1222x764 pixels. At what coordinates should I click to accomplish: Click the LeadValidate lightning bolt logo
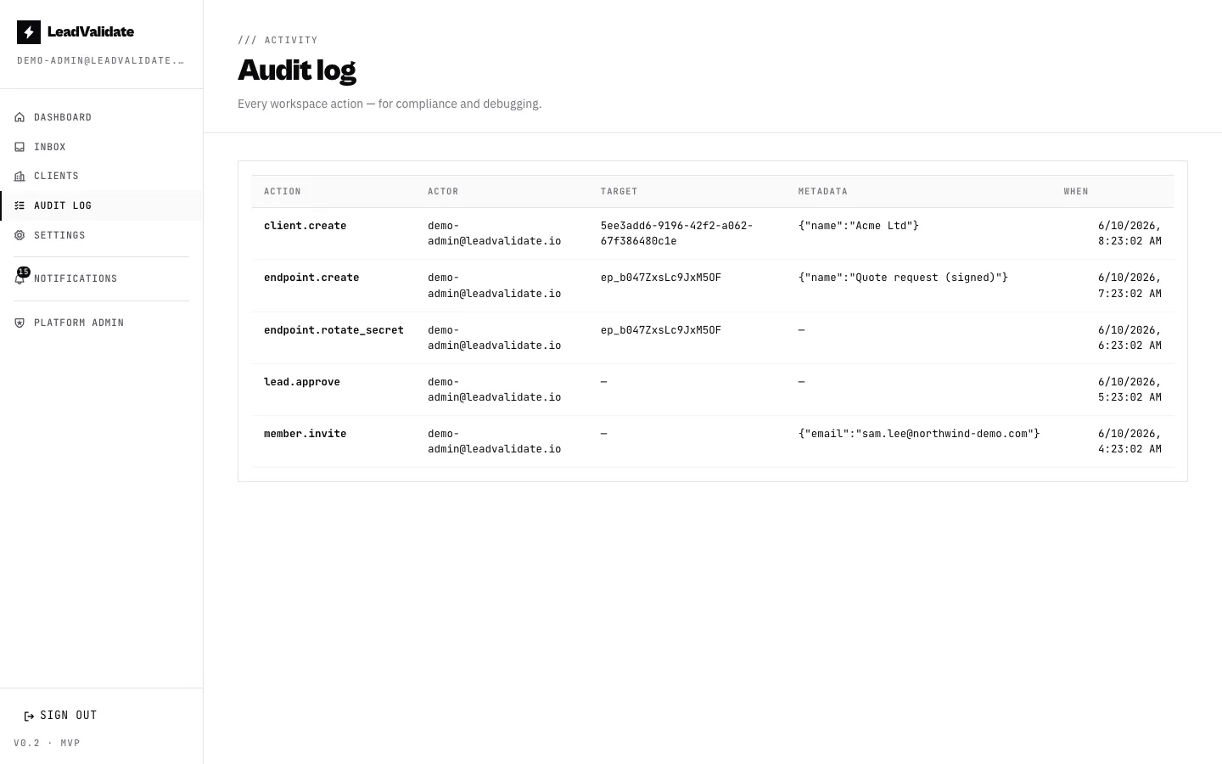[29, 32]
